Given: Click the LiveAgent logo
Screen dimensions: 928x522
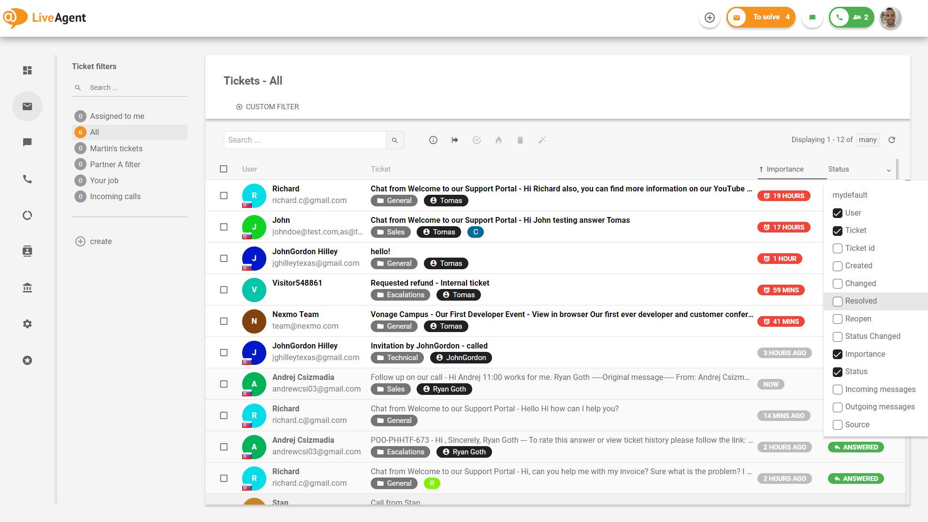Looking at the screenshot, I should (44, 17).
